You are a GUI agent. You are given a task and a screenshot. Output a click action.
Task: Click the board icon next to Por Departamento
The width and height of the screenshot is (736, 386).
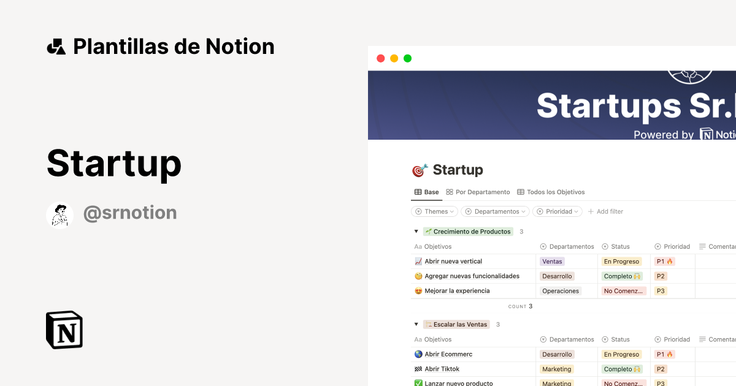pos(449,192)
